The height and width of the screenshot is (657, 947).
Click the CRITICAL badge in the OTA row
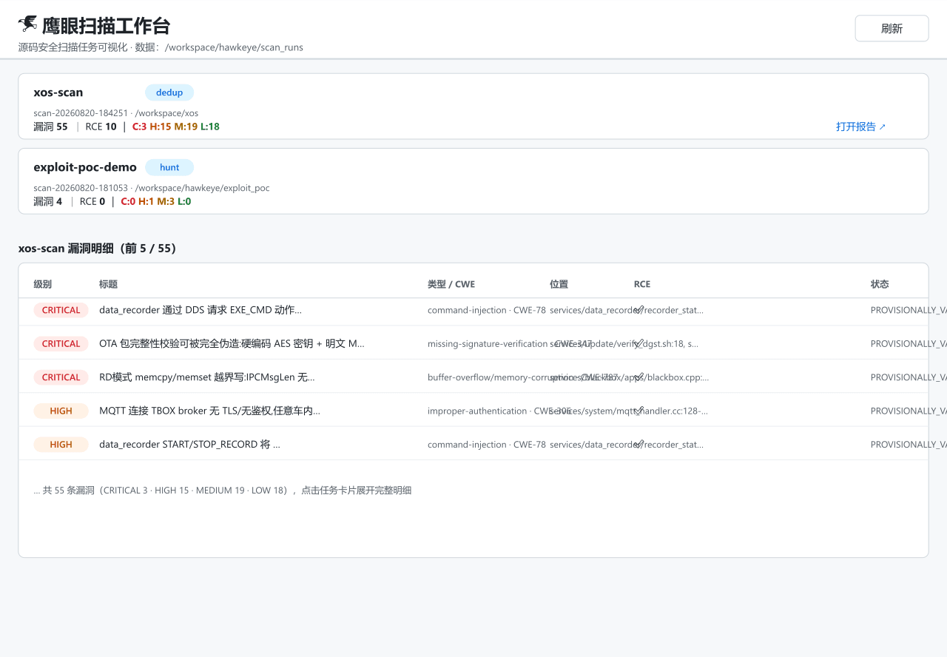pos(61,343)
